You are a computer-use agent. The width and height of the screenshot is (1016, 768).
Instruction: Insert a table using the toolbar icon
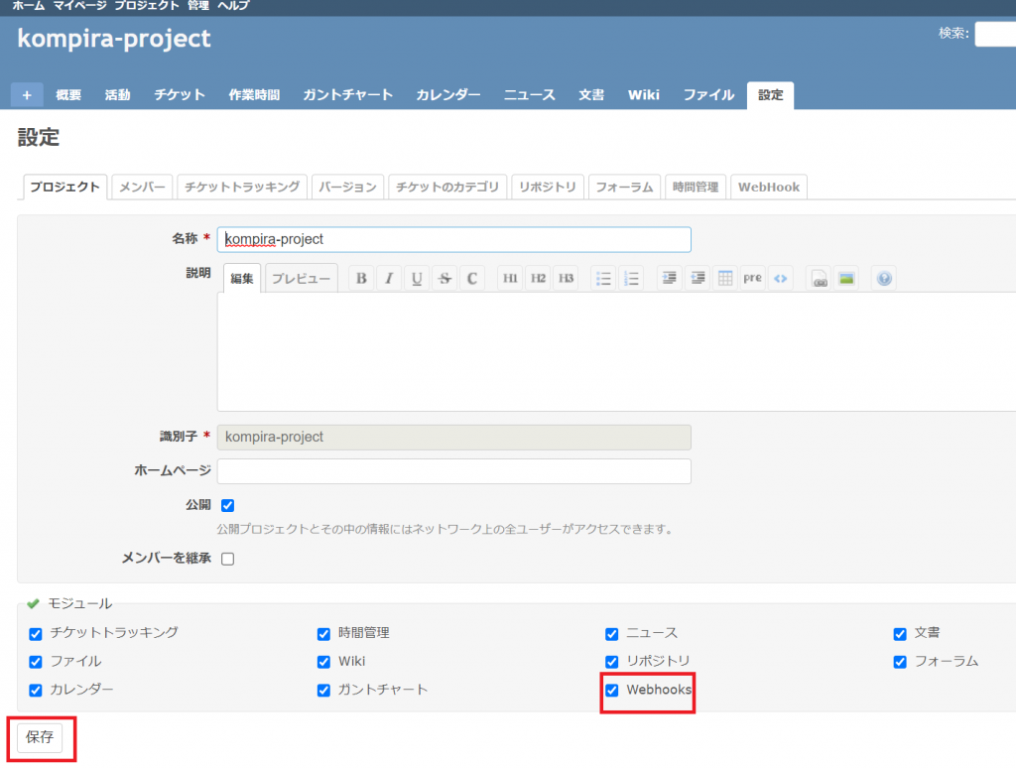[x=725, y=278]
